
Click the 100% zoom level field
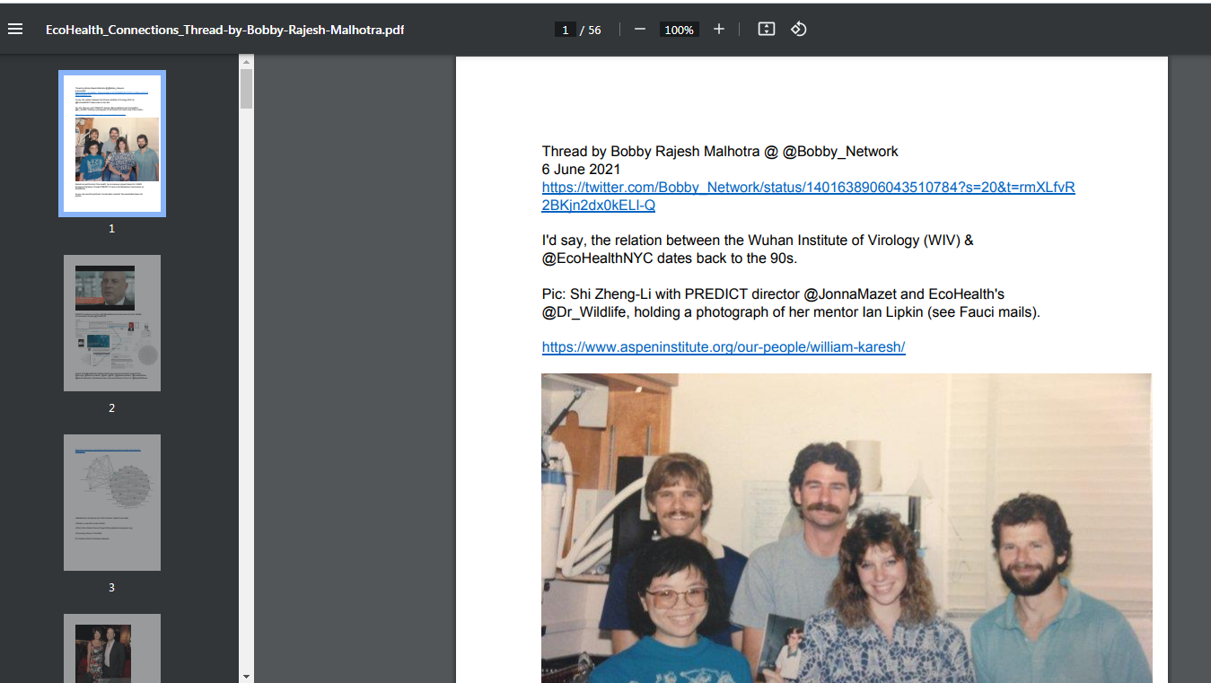click(679, 30)
